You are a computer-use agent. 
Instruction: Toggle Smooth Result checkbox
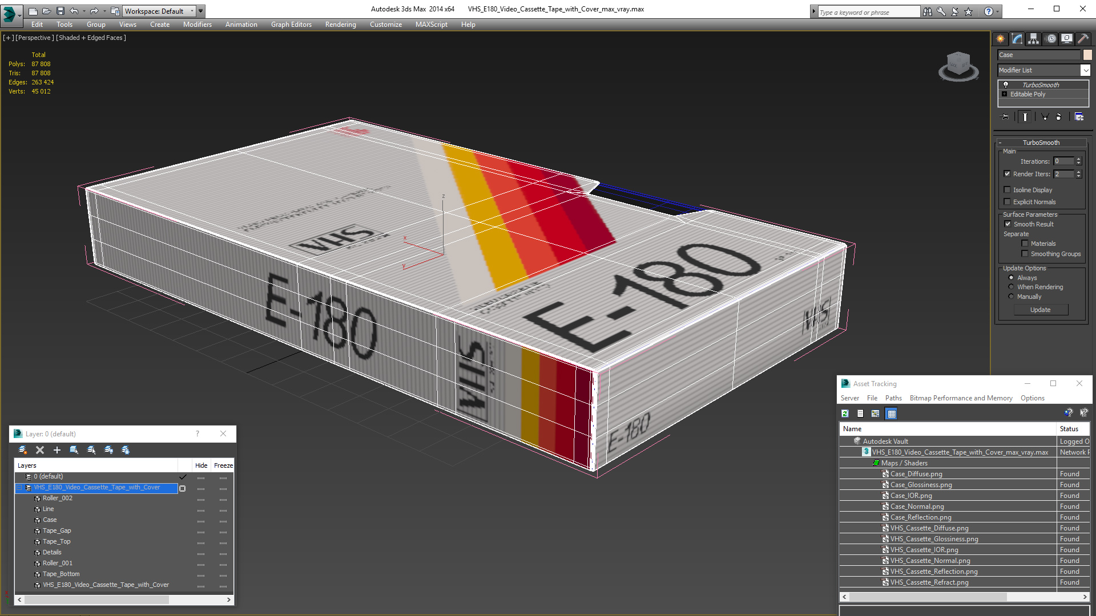(1008, 224)
